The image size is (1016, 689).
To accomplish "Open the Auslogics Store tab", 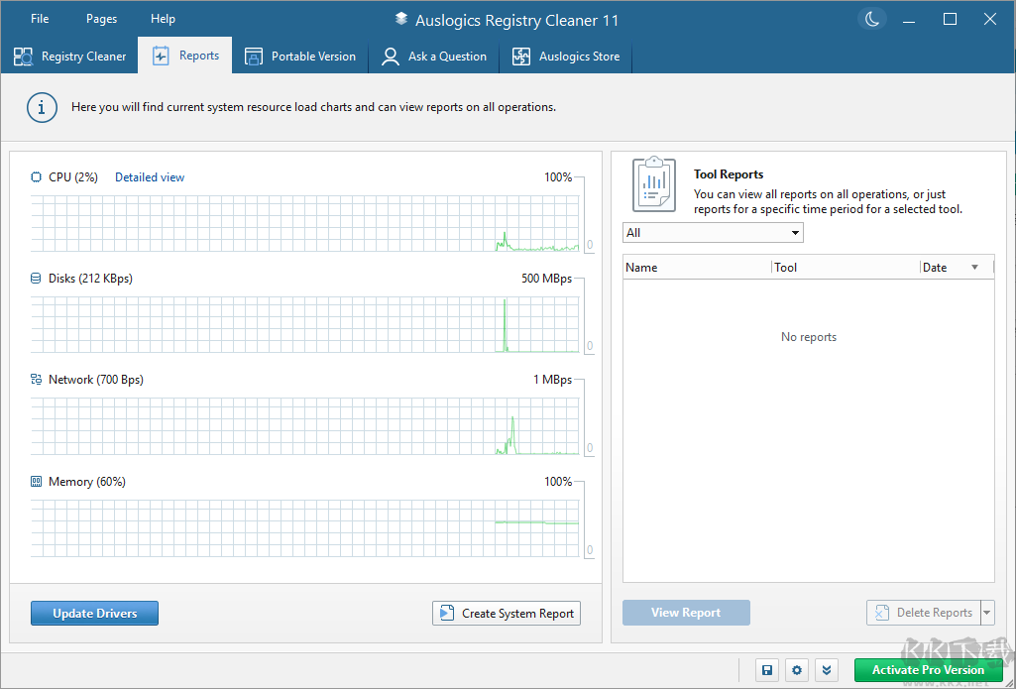I will click(x=566, y=57).
